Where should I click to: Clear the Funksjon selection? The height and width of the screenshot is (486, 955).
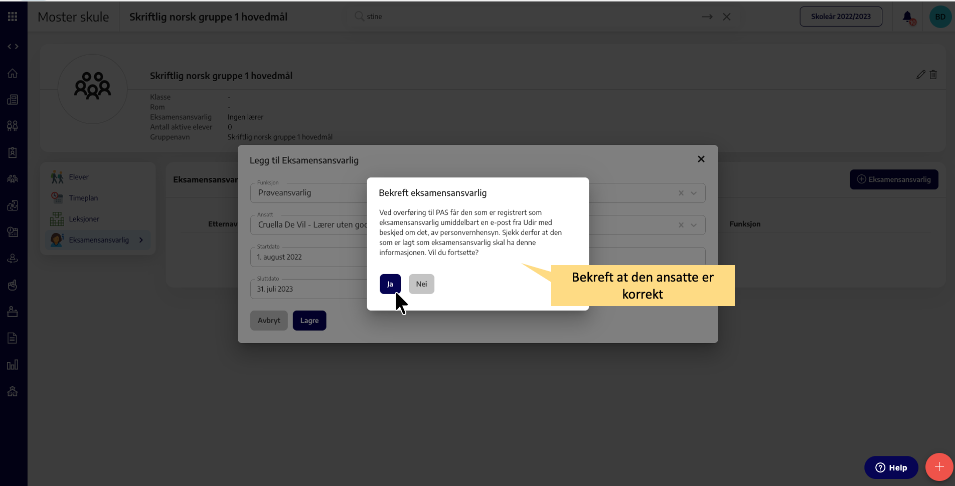[681, 193]
